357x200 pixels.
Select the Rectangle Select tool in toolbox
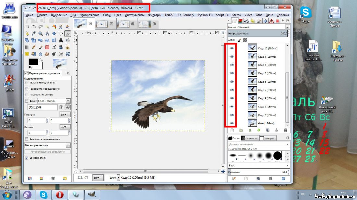pos(27,27)
